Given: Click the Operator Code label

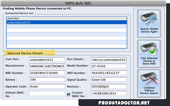Looking at the screenshot, I should (x=17, y=87).
